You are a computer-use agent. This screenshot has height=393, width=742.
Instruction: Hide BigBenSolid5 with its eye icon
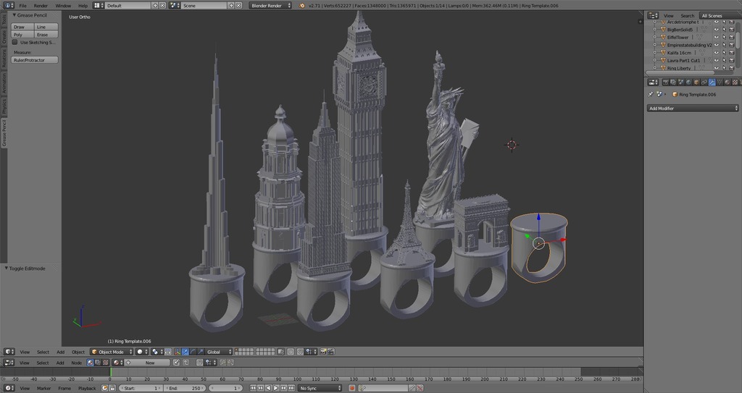pyautogui.click(x=717, y=30)
